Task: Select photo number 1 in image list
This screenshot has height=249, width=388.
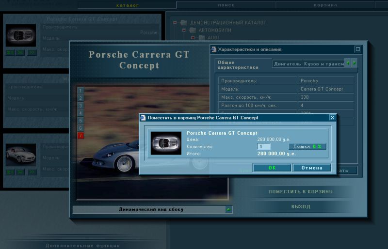Action: (x=81, y=91)
